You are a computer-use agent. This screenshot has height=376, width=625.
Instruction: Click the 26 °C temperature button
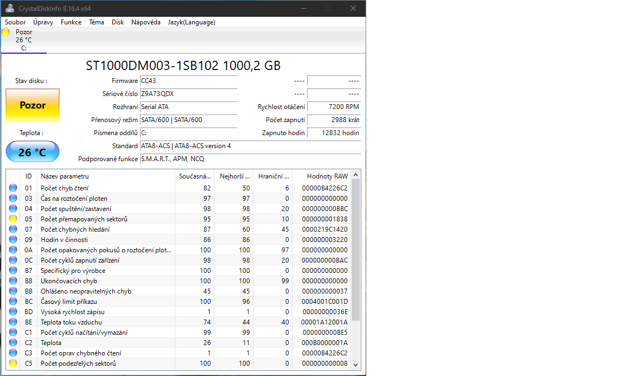tap(33, 152)
